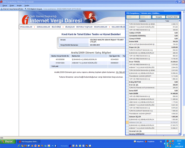Click the taskbar clock showing 23:54

tap(179, 141)
